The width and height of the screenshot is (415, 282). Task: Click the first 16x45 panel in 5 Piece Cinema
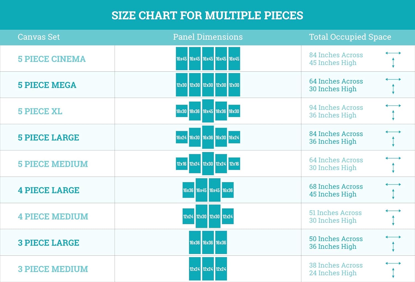point(181,59)
